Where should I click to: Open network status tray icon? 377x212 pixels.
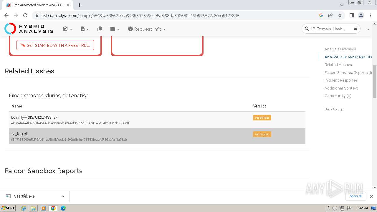coord(342,208)
